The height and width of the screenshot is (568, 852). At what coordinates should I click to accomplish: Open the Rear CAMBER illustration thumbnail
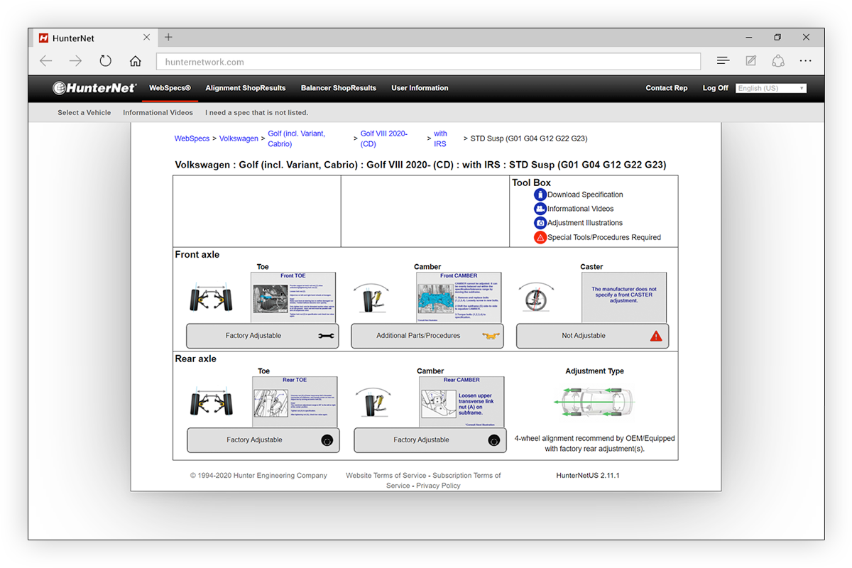[461, 402]
